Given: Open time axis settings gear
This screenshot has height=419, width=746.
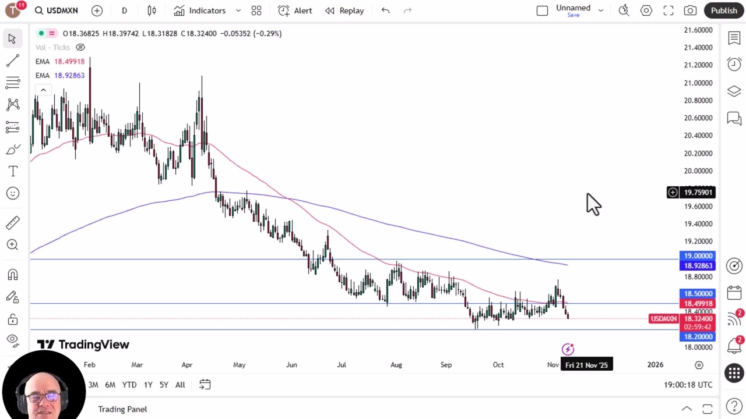Looking at the screenshot, I should 699,365.
